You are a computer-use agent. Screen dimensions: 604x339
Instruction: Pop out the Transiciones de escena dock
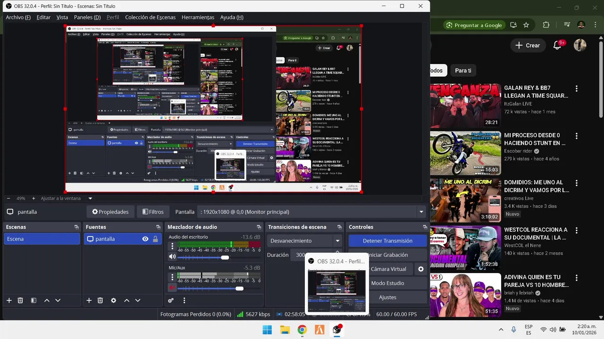[x=339, y=227]
